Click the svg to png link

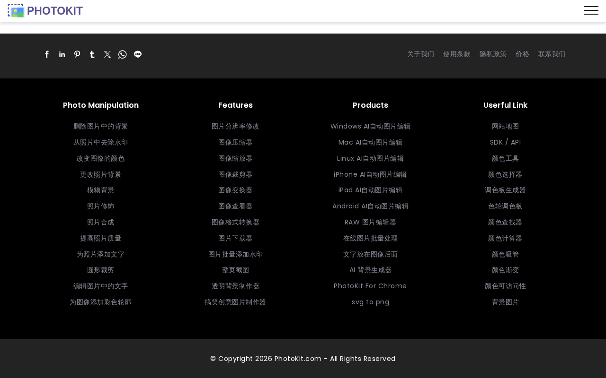pos(370,302)
